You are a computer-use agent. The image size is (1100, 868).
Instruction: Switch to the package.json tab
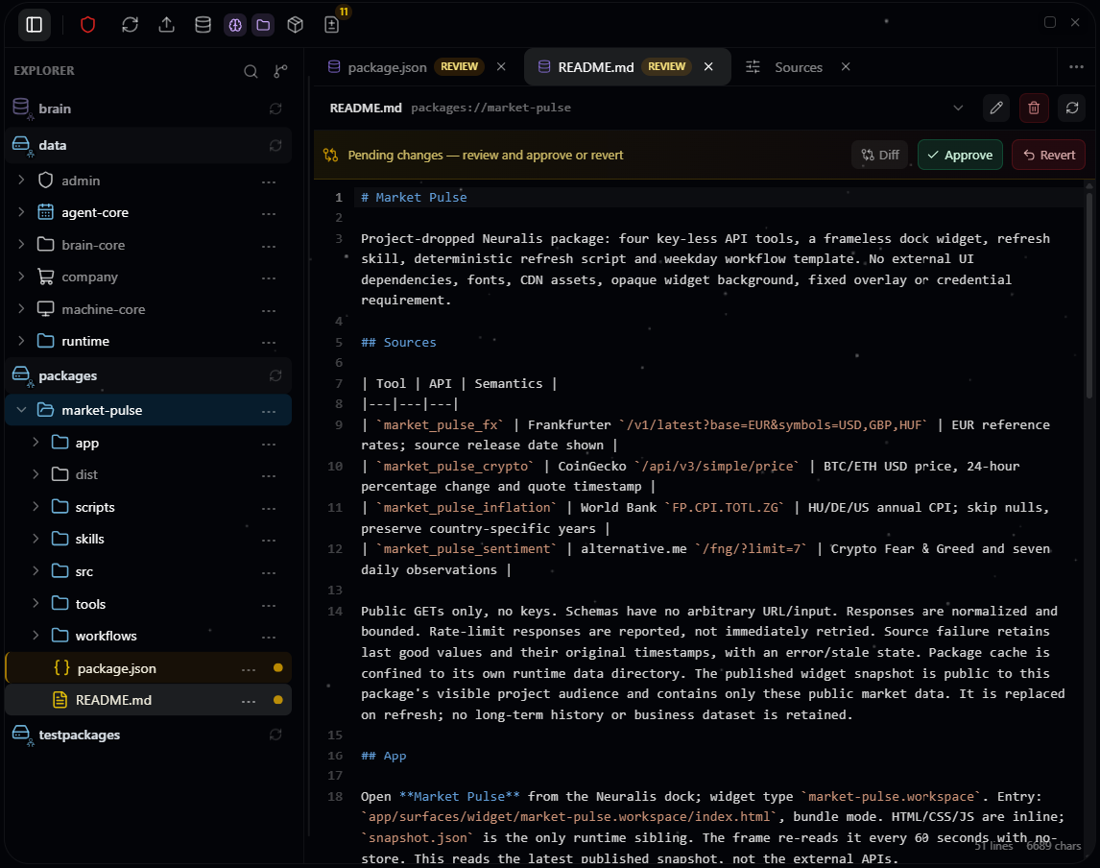[x=416, y=66]
